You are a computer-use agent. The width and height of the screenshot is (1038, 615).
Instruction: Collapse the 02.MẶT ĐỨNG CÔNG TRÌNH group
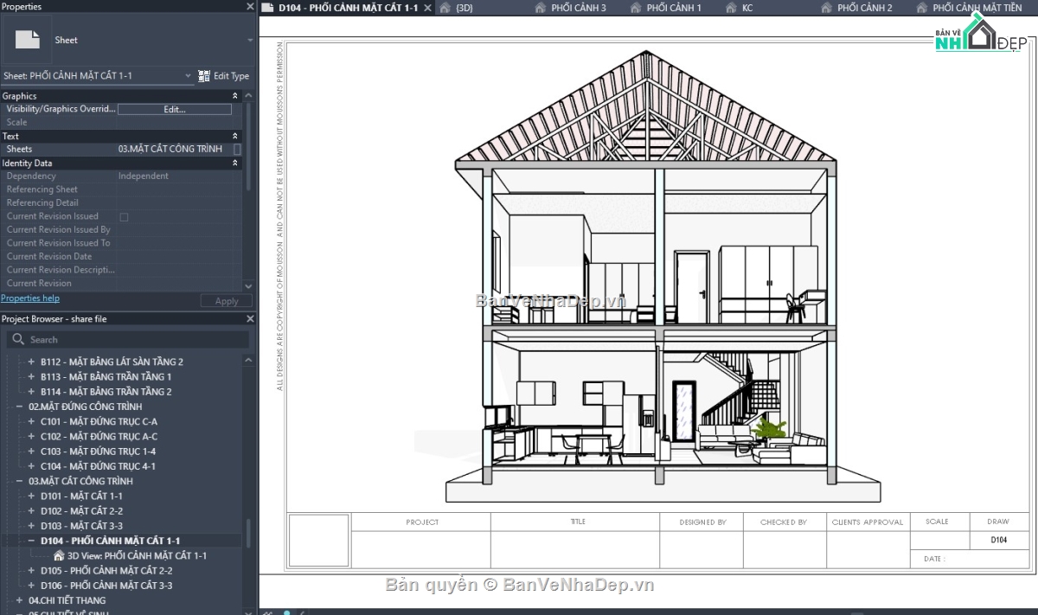20,407
